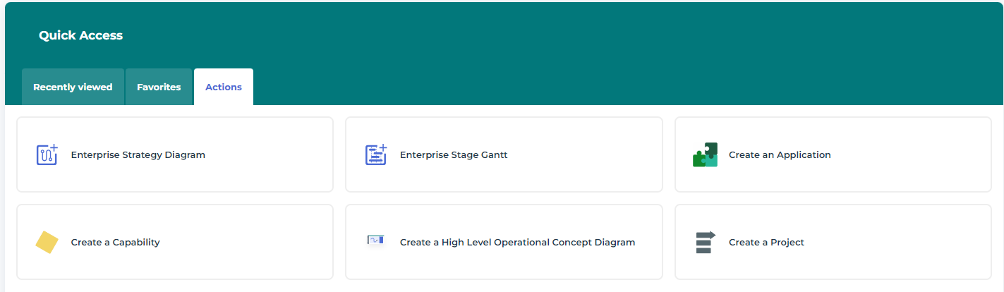Image resolution: width=1004 pixels, height=292 pixels.
Task: Launch Enterprise Stage Gantt via its label
Action: click(454, 155)
